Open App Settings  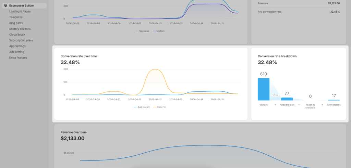pos(17,46)
